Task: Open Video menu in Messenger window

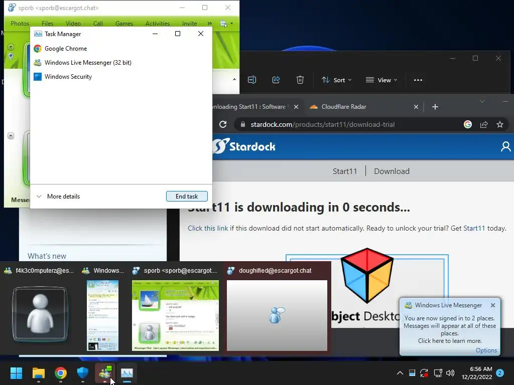Action: tap(73, 24)
